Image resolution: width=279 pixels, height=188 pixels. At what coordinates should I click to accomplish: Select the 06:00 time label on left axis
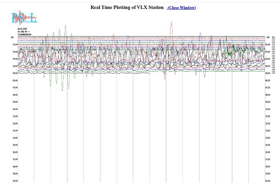pos(15,80)
